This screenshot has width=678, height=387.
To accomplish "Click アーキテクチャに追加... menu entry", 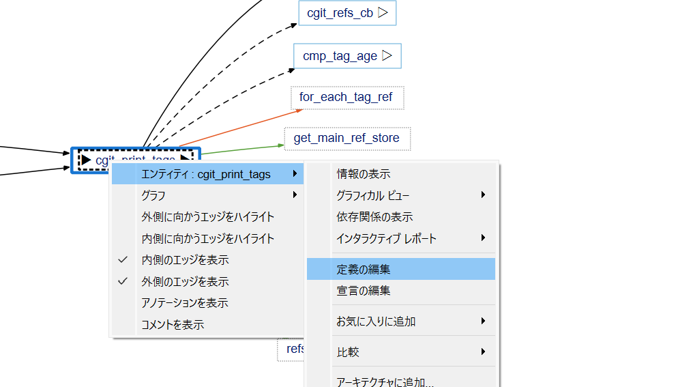I will [x=385, y=382].
